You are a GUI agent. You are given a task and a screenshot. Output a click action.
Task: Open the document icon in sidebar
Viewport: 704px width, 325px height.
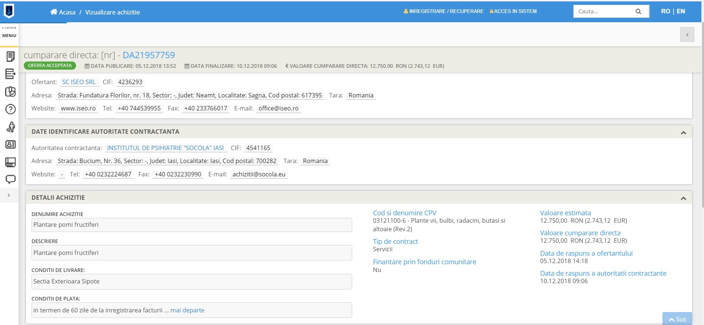pos(10,56)
